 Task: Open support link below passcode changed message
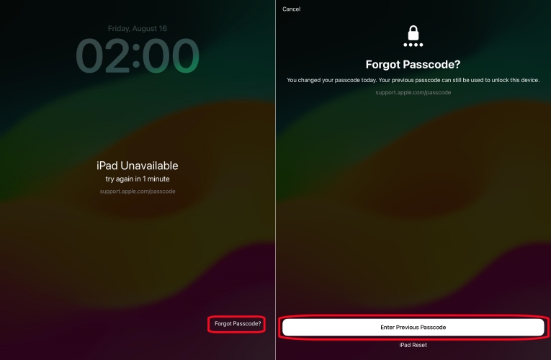[x=413, y=92]
